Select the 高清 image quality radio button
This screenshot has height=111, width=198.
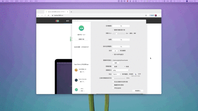(x=125, y=67)
